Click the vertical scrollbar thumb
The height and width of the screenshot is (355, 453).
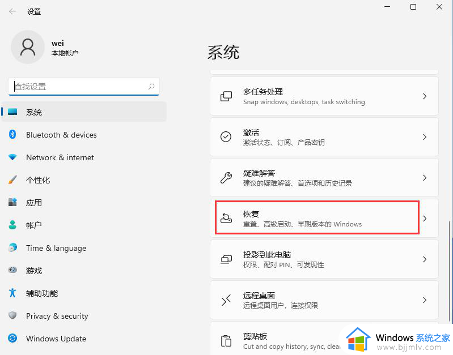tap(450, 271)
